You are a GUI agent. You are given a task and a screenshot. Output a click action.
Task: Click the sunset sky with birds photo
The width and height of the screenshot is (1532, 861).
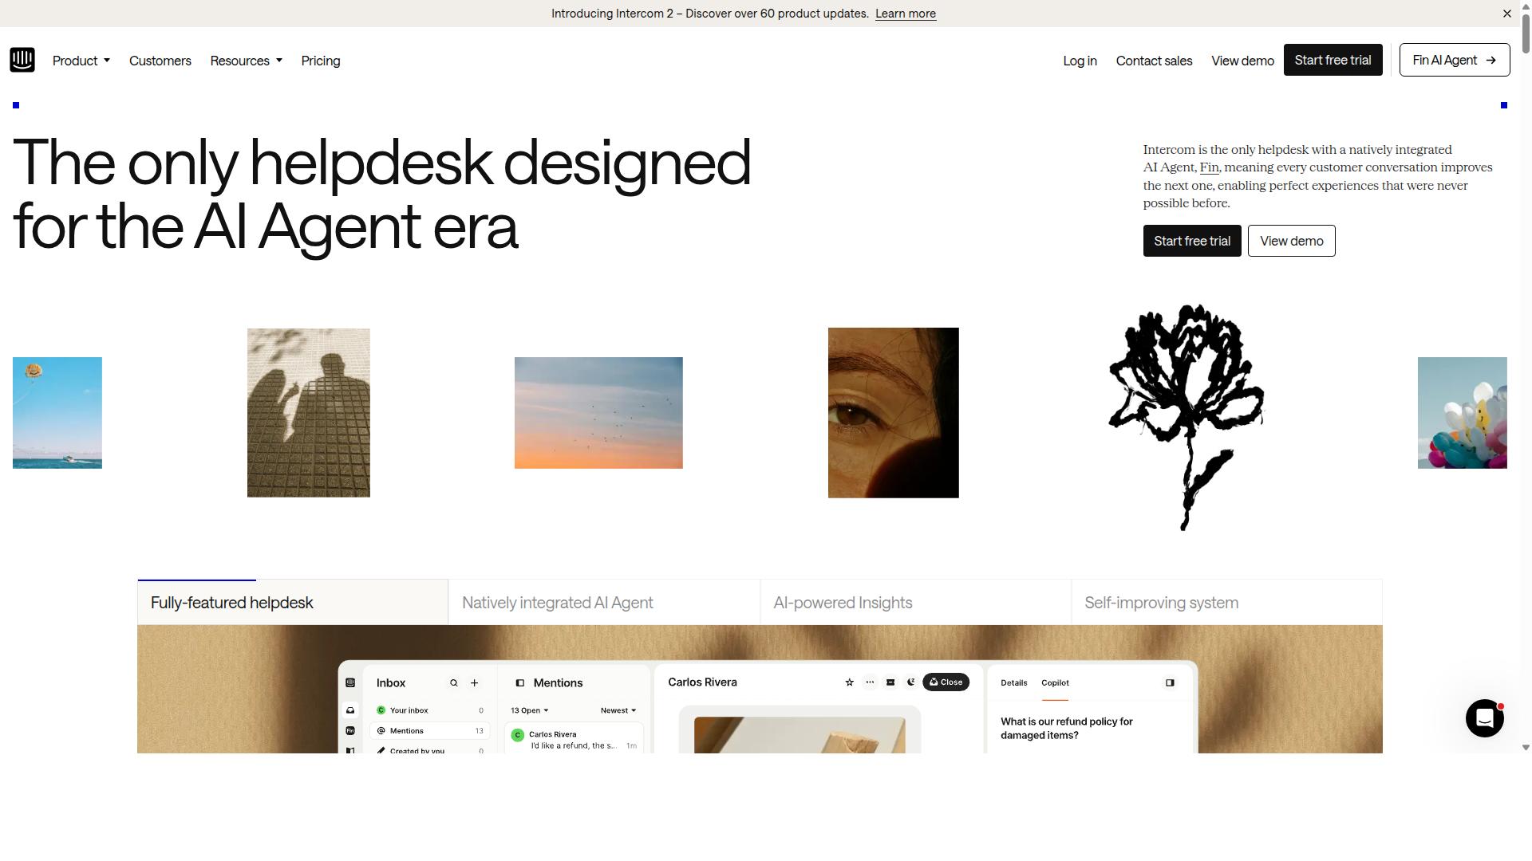coord(598,413)
